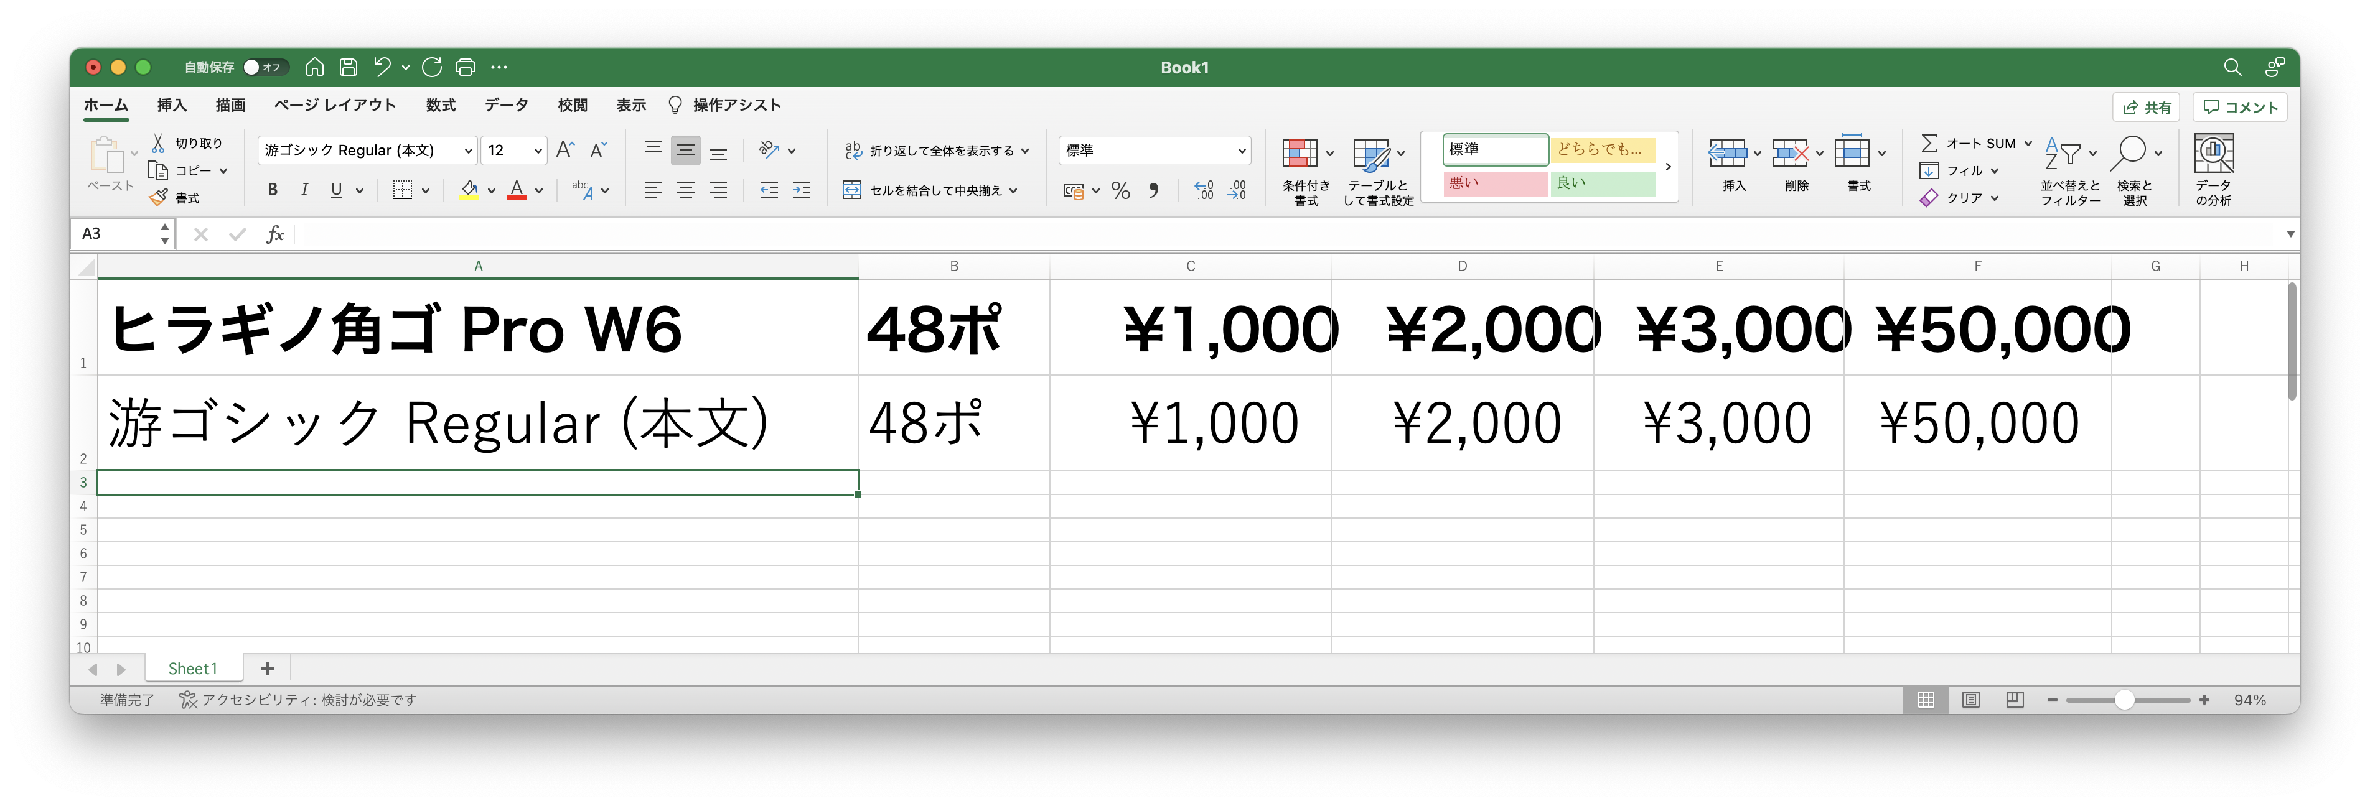Click the percent style icon
The width and height of the screenshot is (2370, 806).
pyautogui.click(x=1120, y=190)
